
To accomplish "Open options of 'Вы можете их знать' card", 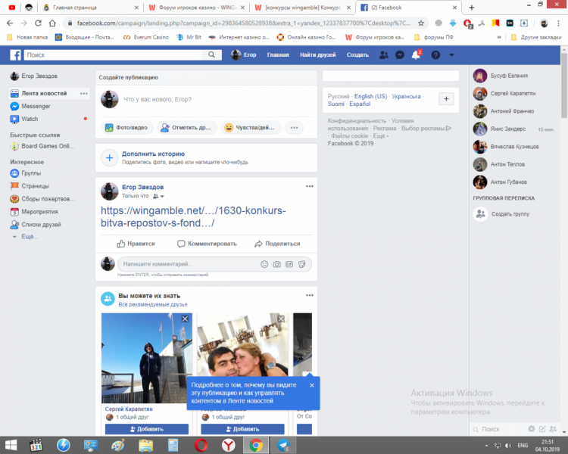I will [x=309, y=295].
